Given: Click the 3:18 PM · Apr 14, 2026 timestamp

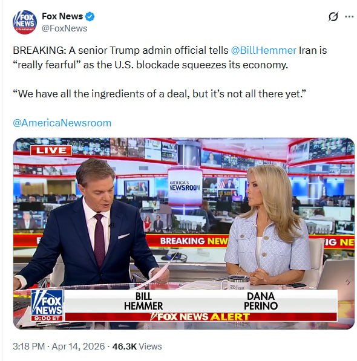Looking at the screenshot, I should tap(59, 346).
